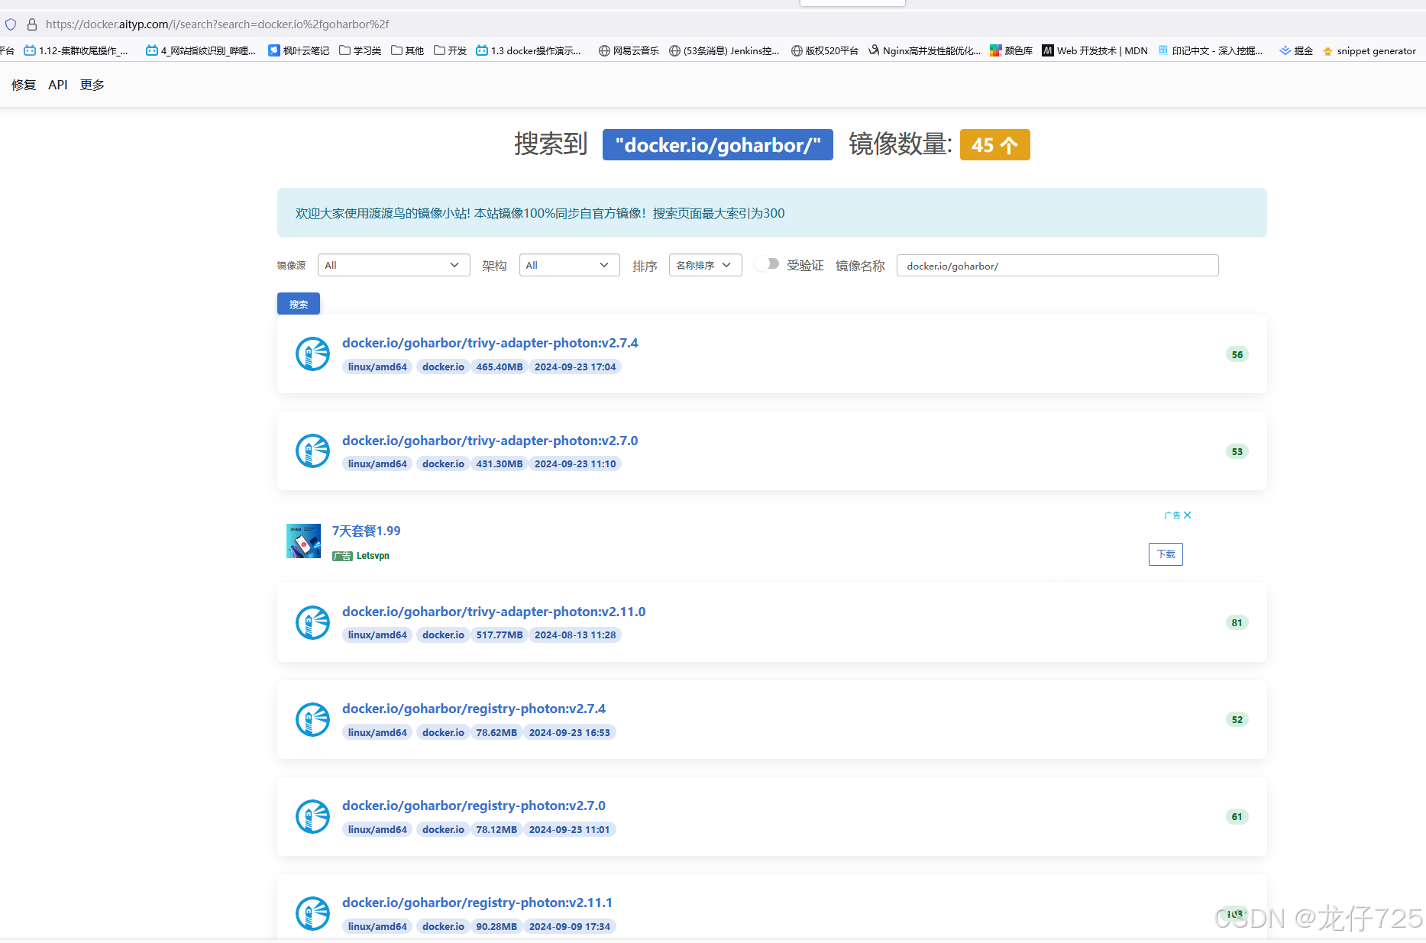Expand the 架构 All dropdown
1426x943 pixels.
(569, 265)
